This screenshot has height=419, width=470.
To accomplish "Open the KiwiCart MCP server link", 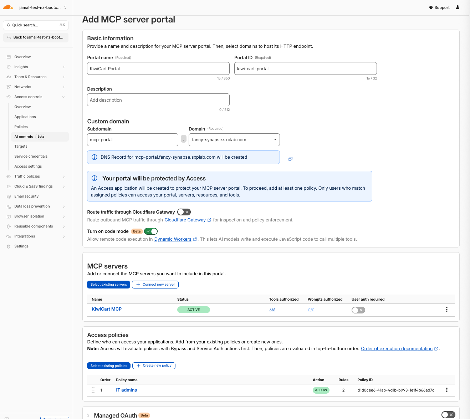I will pyautogui.click(x=107, y=309).
